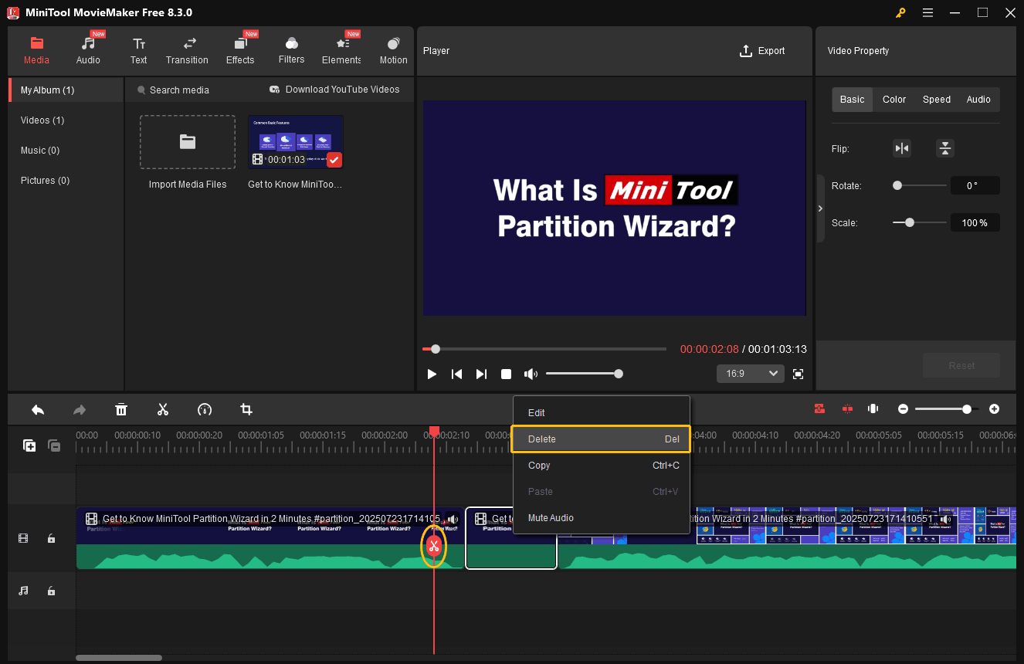Open the Filters tab
The width and height of the screenshot is (1024, 664).
coord(292,50)
